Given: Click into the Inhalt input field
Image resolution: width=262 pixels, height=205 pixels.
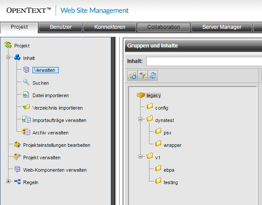Looking at the screenshot, I should (x=204, y=61).
